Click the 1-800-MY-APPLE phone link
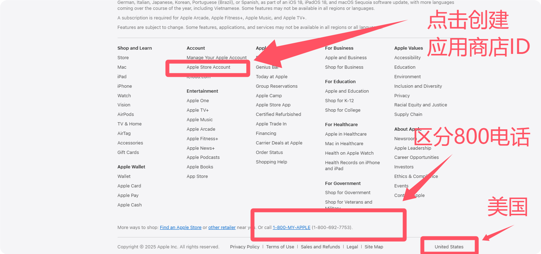The width and height of the screenshot is (541, 254). pos(291,228)
